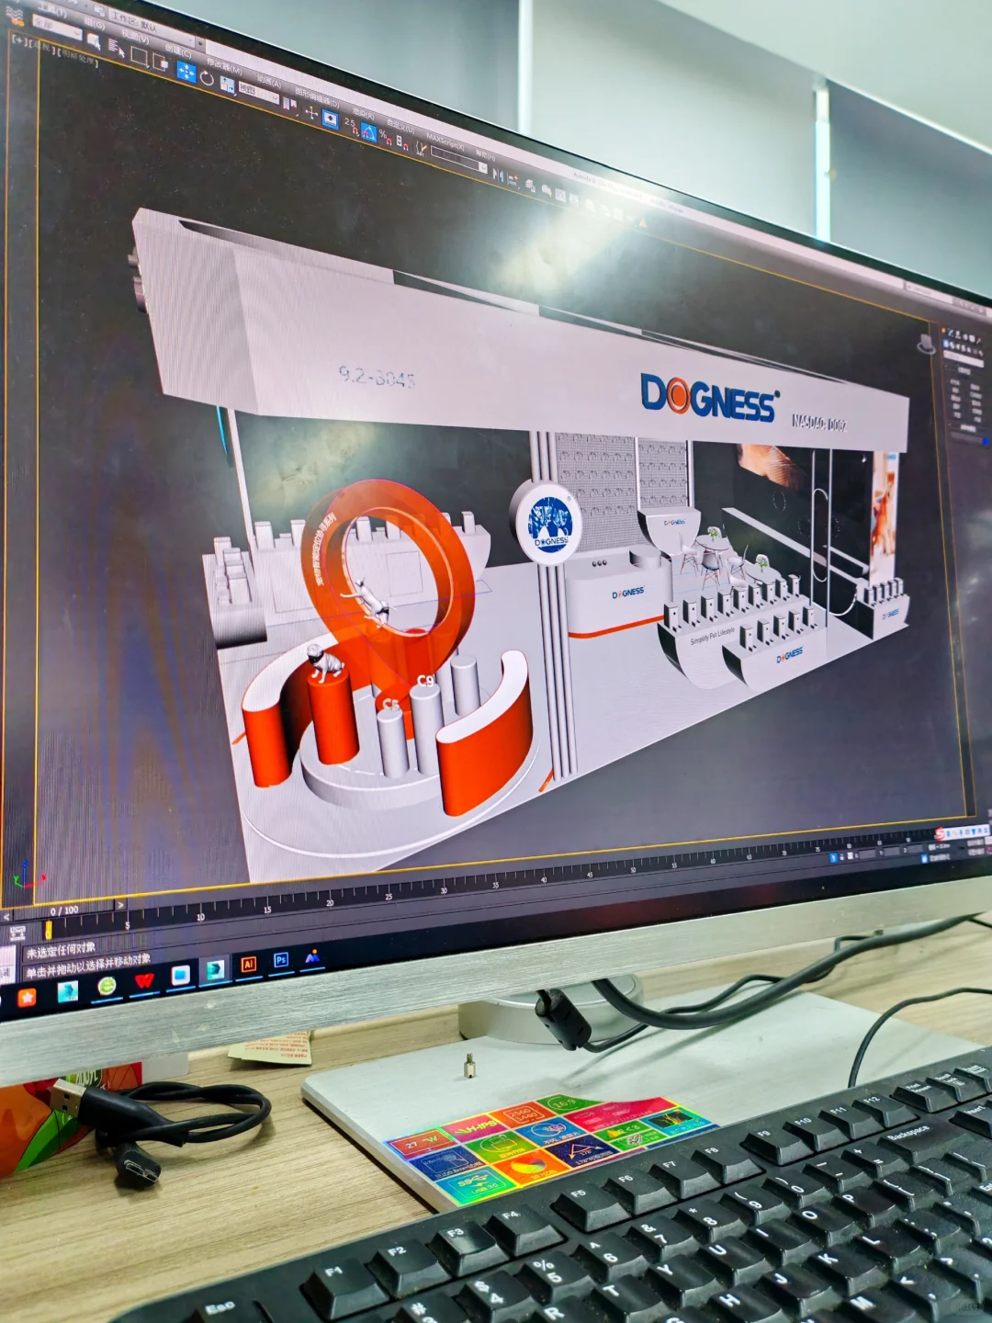The height and width of the screenshot is (1323, 992).
Task: Choose the Rectangular Selection Region tool
Action: click(x=140, y=56)
